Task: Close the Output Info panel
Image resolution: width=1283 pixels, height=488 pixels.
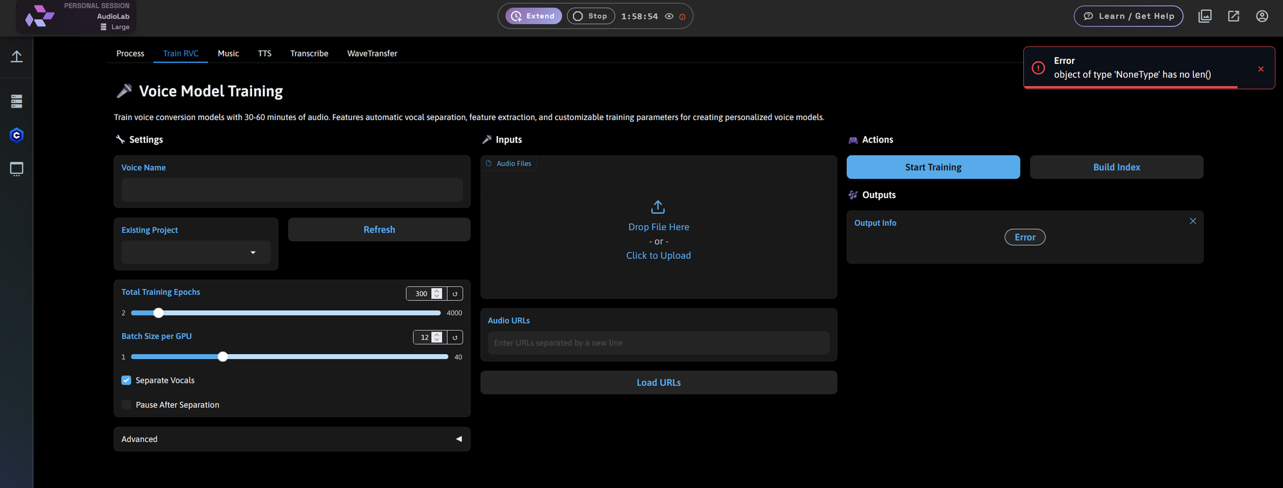Action: [1193, 221]
